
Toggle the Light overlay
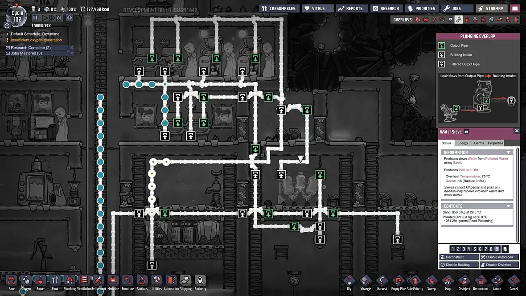click(451, 20)
